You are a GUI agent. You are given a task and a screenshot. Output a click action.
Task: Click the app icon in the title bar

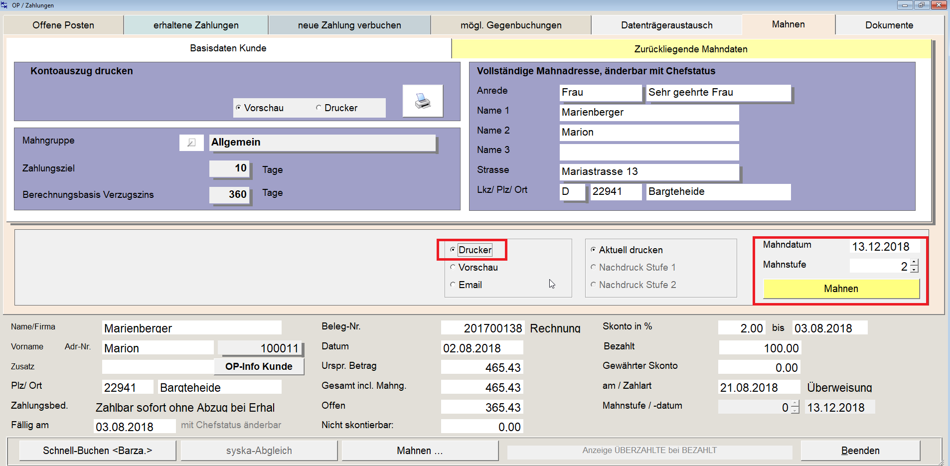pyautogui.click(x=4, y=5)
